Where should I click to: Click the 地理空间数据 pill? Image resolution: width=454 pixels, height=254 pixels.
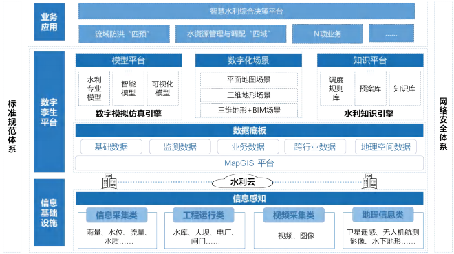(x=386, y=147)
